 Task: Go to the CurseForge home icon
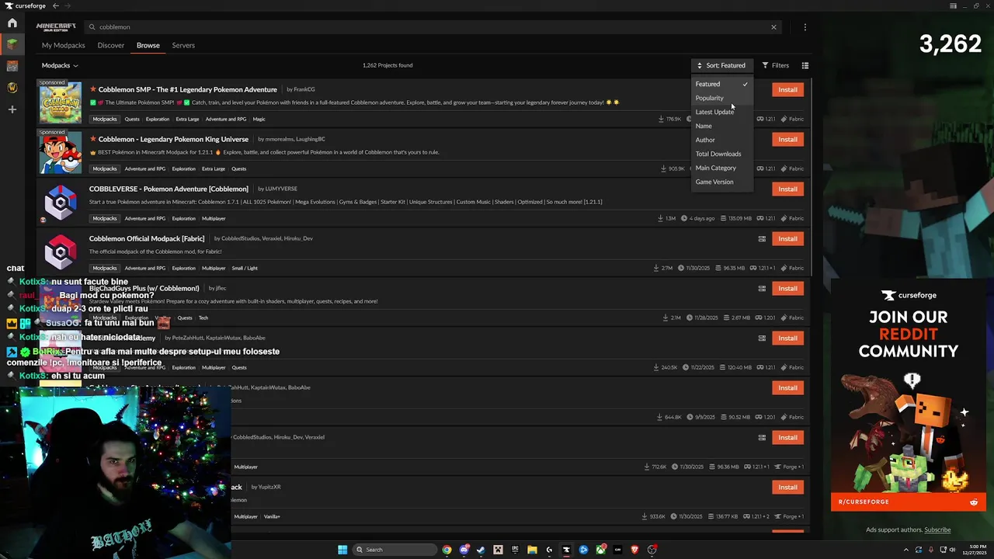pyautogui.click(x=12, y=23)
